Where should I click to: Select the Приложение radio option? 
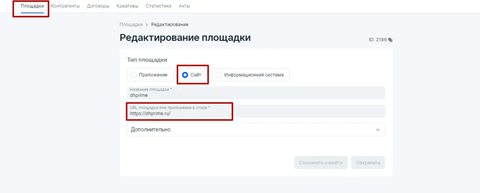point(150,74)
